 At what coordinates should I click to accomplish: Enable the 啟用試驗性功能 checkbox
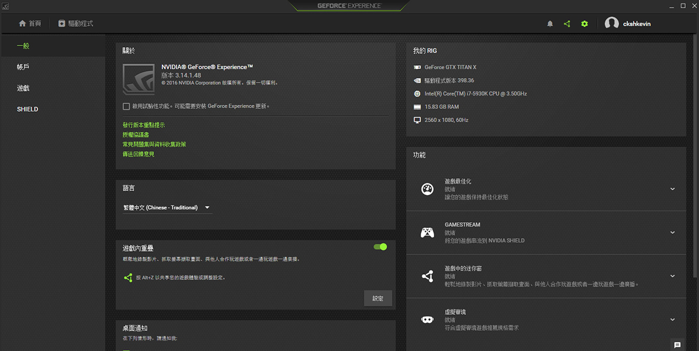[126, 107]
